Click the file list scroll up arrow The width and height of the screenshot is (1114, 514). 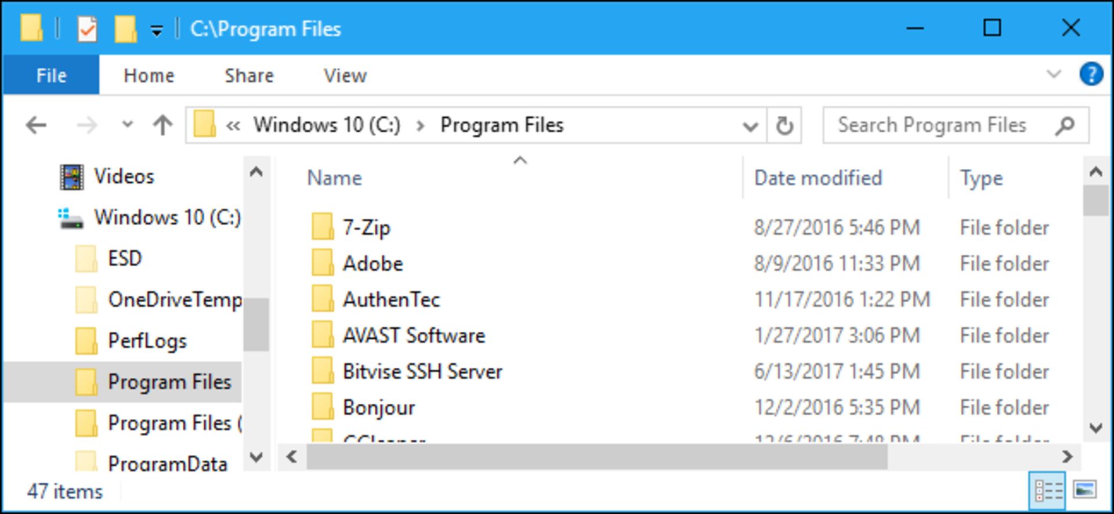[x=1095, y=171]
